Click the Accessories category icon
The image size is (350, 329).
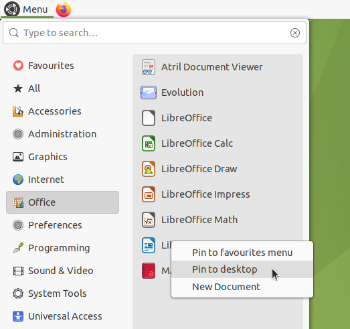tap(18, 111)
